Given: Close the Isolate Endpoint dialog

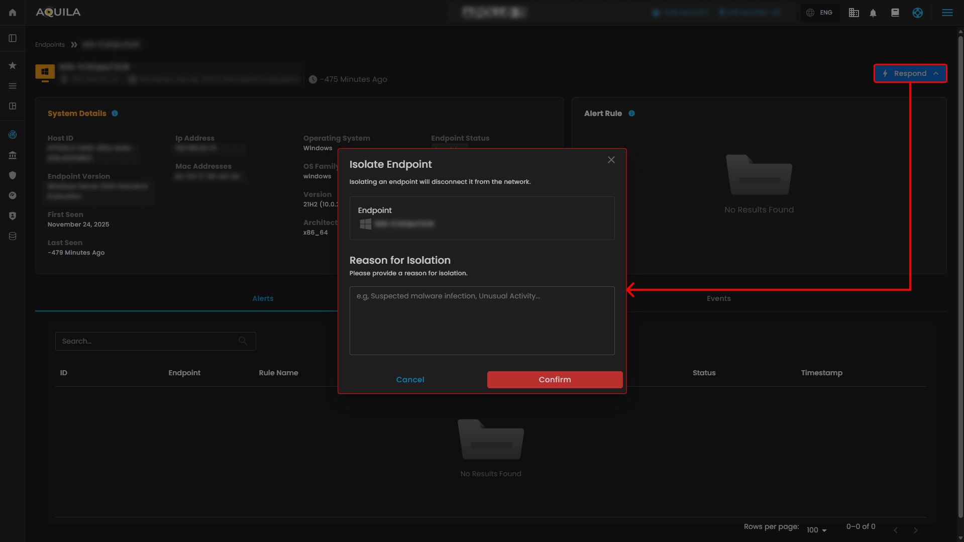Looking at the screenshot, I should [611, 160].
